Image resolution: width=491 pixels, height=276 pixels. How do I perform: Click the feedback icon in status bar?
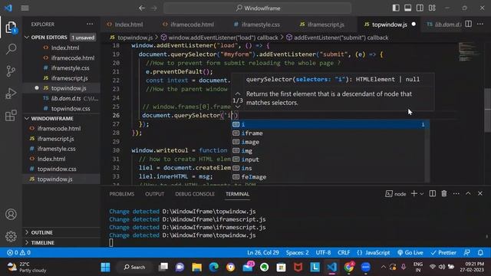tap(467, 252)
